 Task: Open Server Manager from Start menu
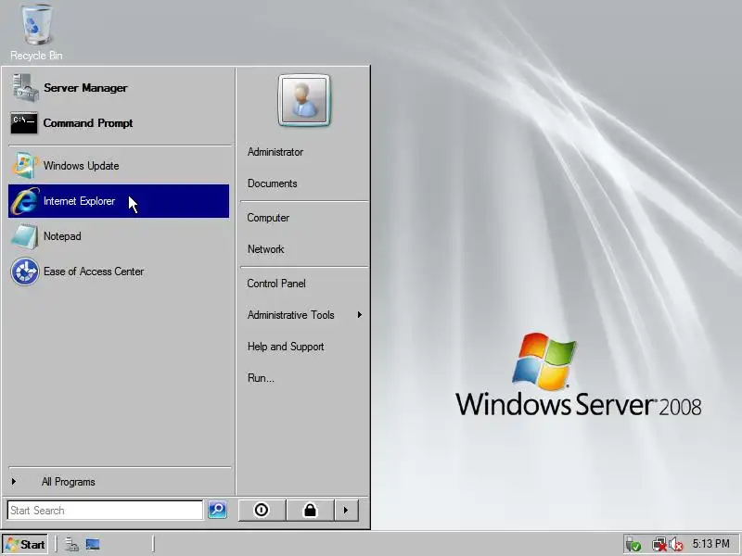[119, 88]
